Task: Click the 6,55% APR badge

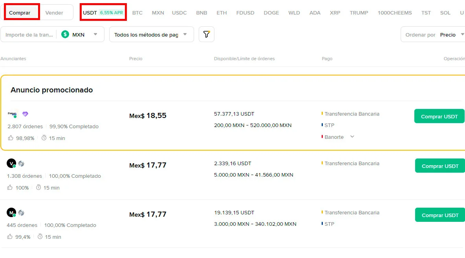Action: [112, 13]
